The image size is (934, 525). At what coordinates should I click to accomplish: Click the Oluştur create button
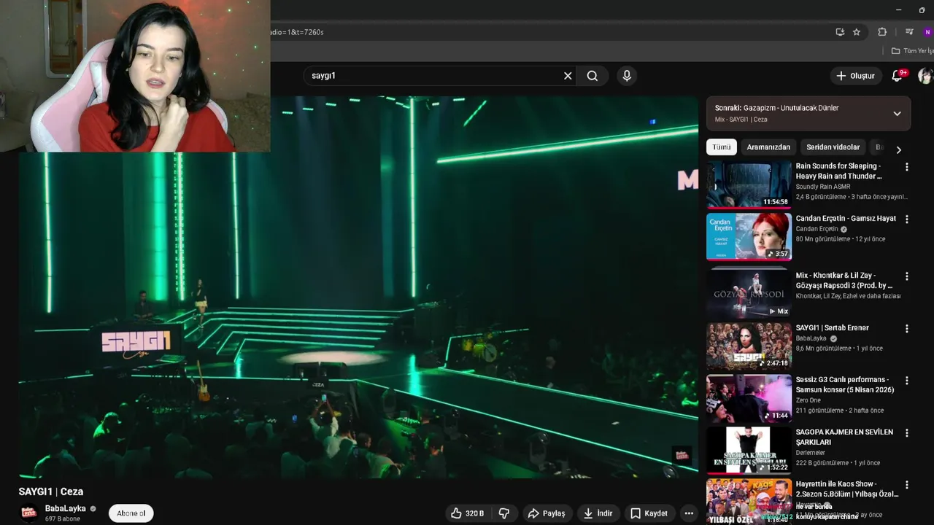(855, 76)
